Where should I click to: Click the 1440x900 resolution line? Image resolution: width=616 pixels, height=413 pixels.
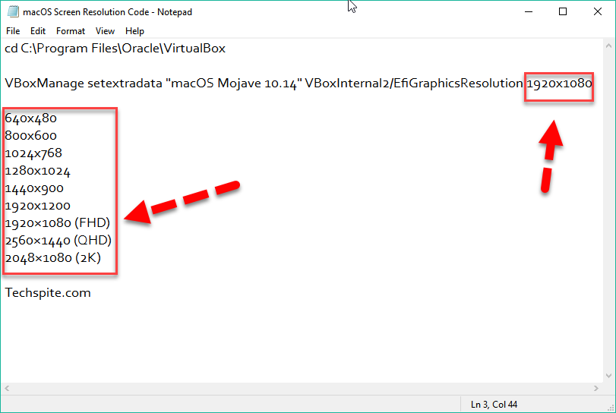(x=34, y=188)
